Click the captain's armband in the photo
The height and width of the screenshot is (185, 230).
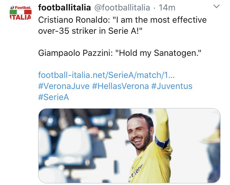coord(162,142)
